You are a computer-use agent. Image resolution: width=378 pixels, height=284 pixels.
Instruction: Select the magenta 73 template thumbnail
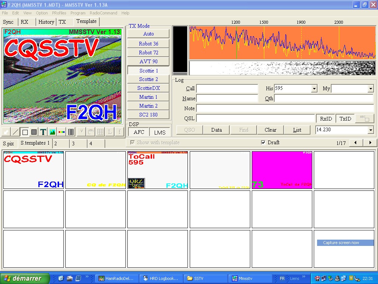tap(282, 170)
